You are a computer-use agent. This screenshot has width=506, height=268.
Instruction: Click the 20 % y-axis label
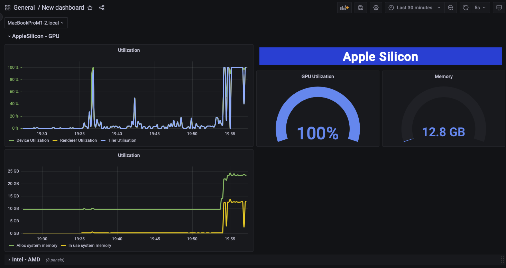(x=14, y=116)
